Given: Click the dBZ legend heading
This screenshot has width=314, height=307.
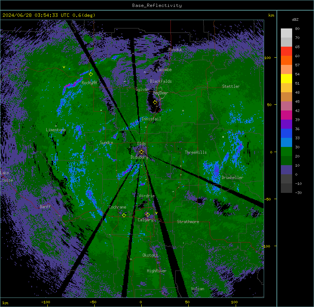Looking at the screenshot, I should 295,19.
